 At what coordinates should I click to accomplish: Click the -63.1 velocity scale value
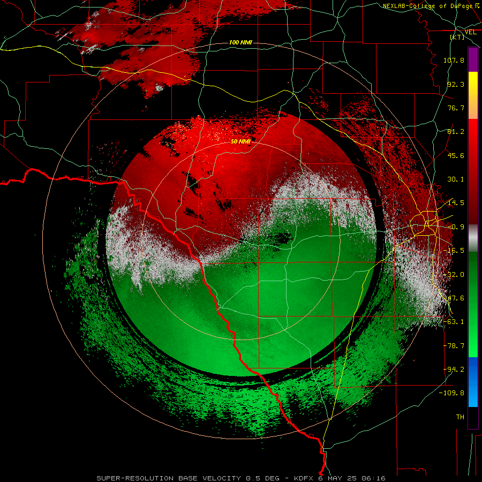pyautogui.click(x=454, y=322)
